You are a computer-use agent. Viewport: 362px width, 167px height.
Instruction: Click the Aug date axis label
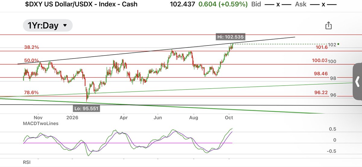(194, 117)
